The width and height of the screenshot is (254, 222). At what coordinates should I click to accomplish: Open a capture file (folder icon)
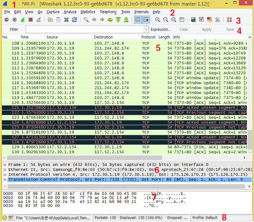pyautogui.click(x=50, y=20)
